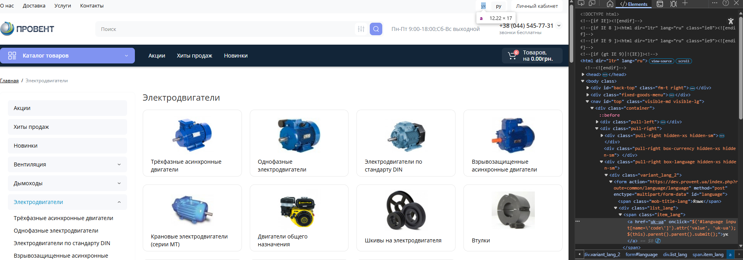This screenshot has width=743, height=260.
Task: Open the Акции top navigation item
Action: [x=157, y=56]
